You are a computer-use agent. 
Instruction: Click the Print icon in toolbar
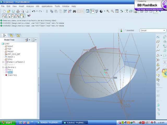[x=18, y=11]
